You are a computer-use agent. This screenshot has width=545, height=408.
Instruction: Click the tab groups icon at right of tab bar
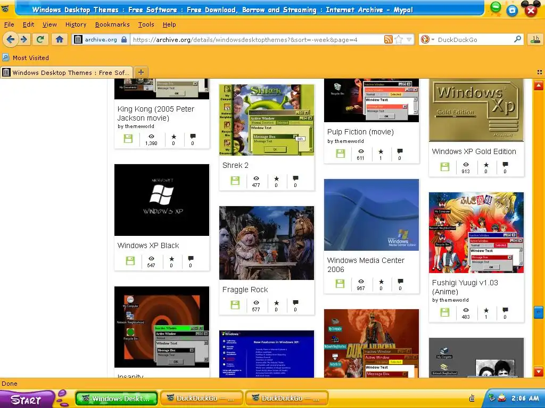coord(540,72)
